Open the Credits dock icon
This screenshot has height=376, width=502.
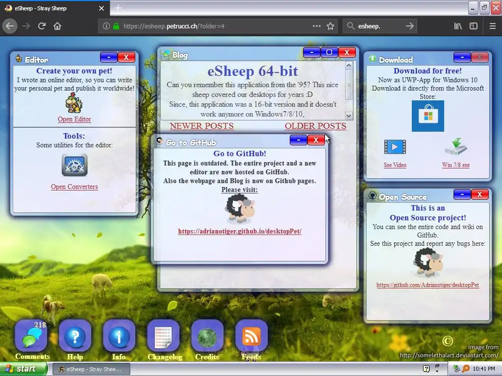click(207, 336)
